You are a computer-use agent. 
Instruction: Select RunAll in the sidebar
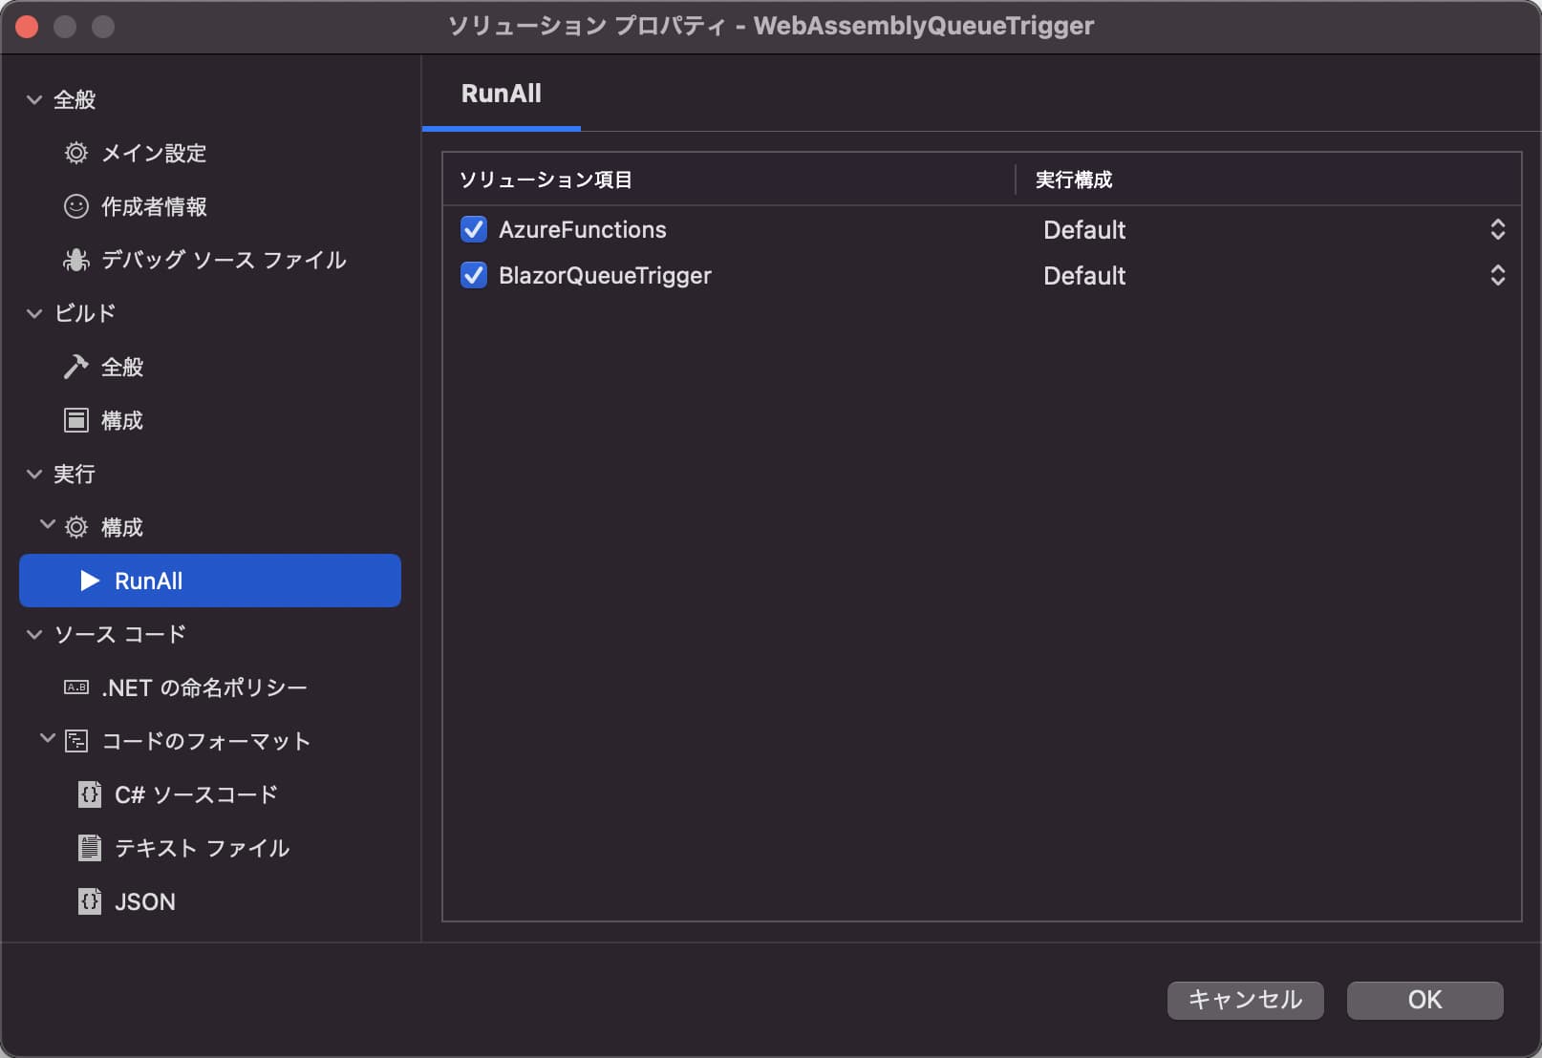210,581
